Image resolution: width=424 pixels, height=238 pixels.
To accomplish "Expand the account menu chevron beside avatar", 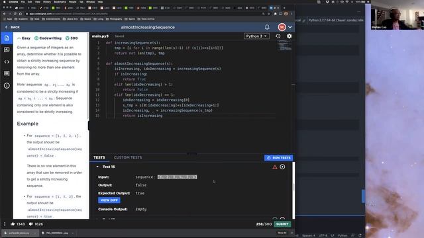I will [290, 27].
